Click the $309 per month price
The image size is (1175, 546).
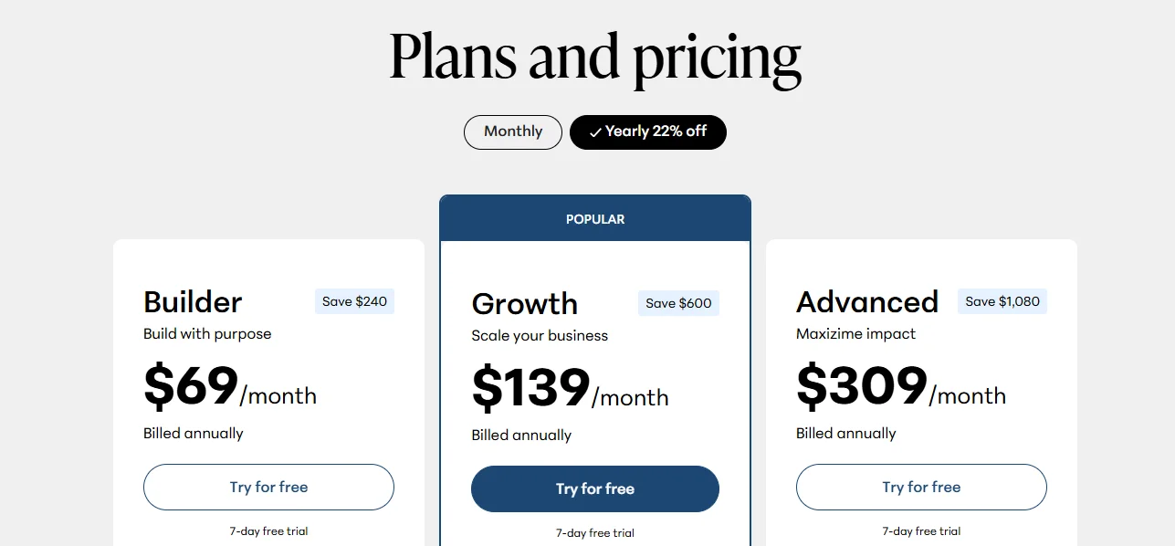[900, 387]
